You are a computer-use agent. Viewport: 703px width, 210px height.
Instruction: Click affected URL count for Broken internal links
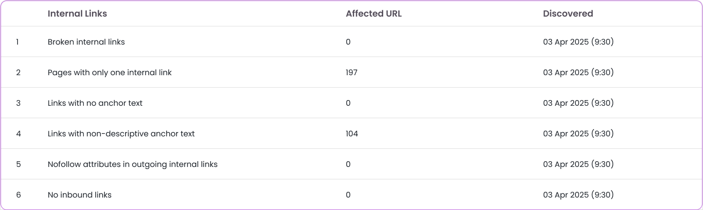point(348,42)
